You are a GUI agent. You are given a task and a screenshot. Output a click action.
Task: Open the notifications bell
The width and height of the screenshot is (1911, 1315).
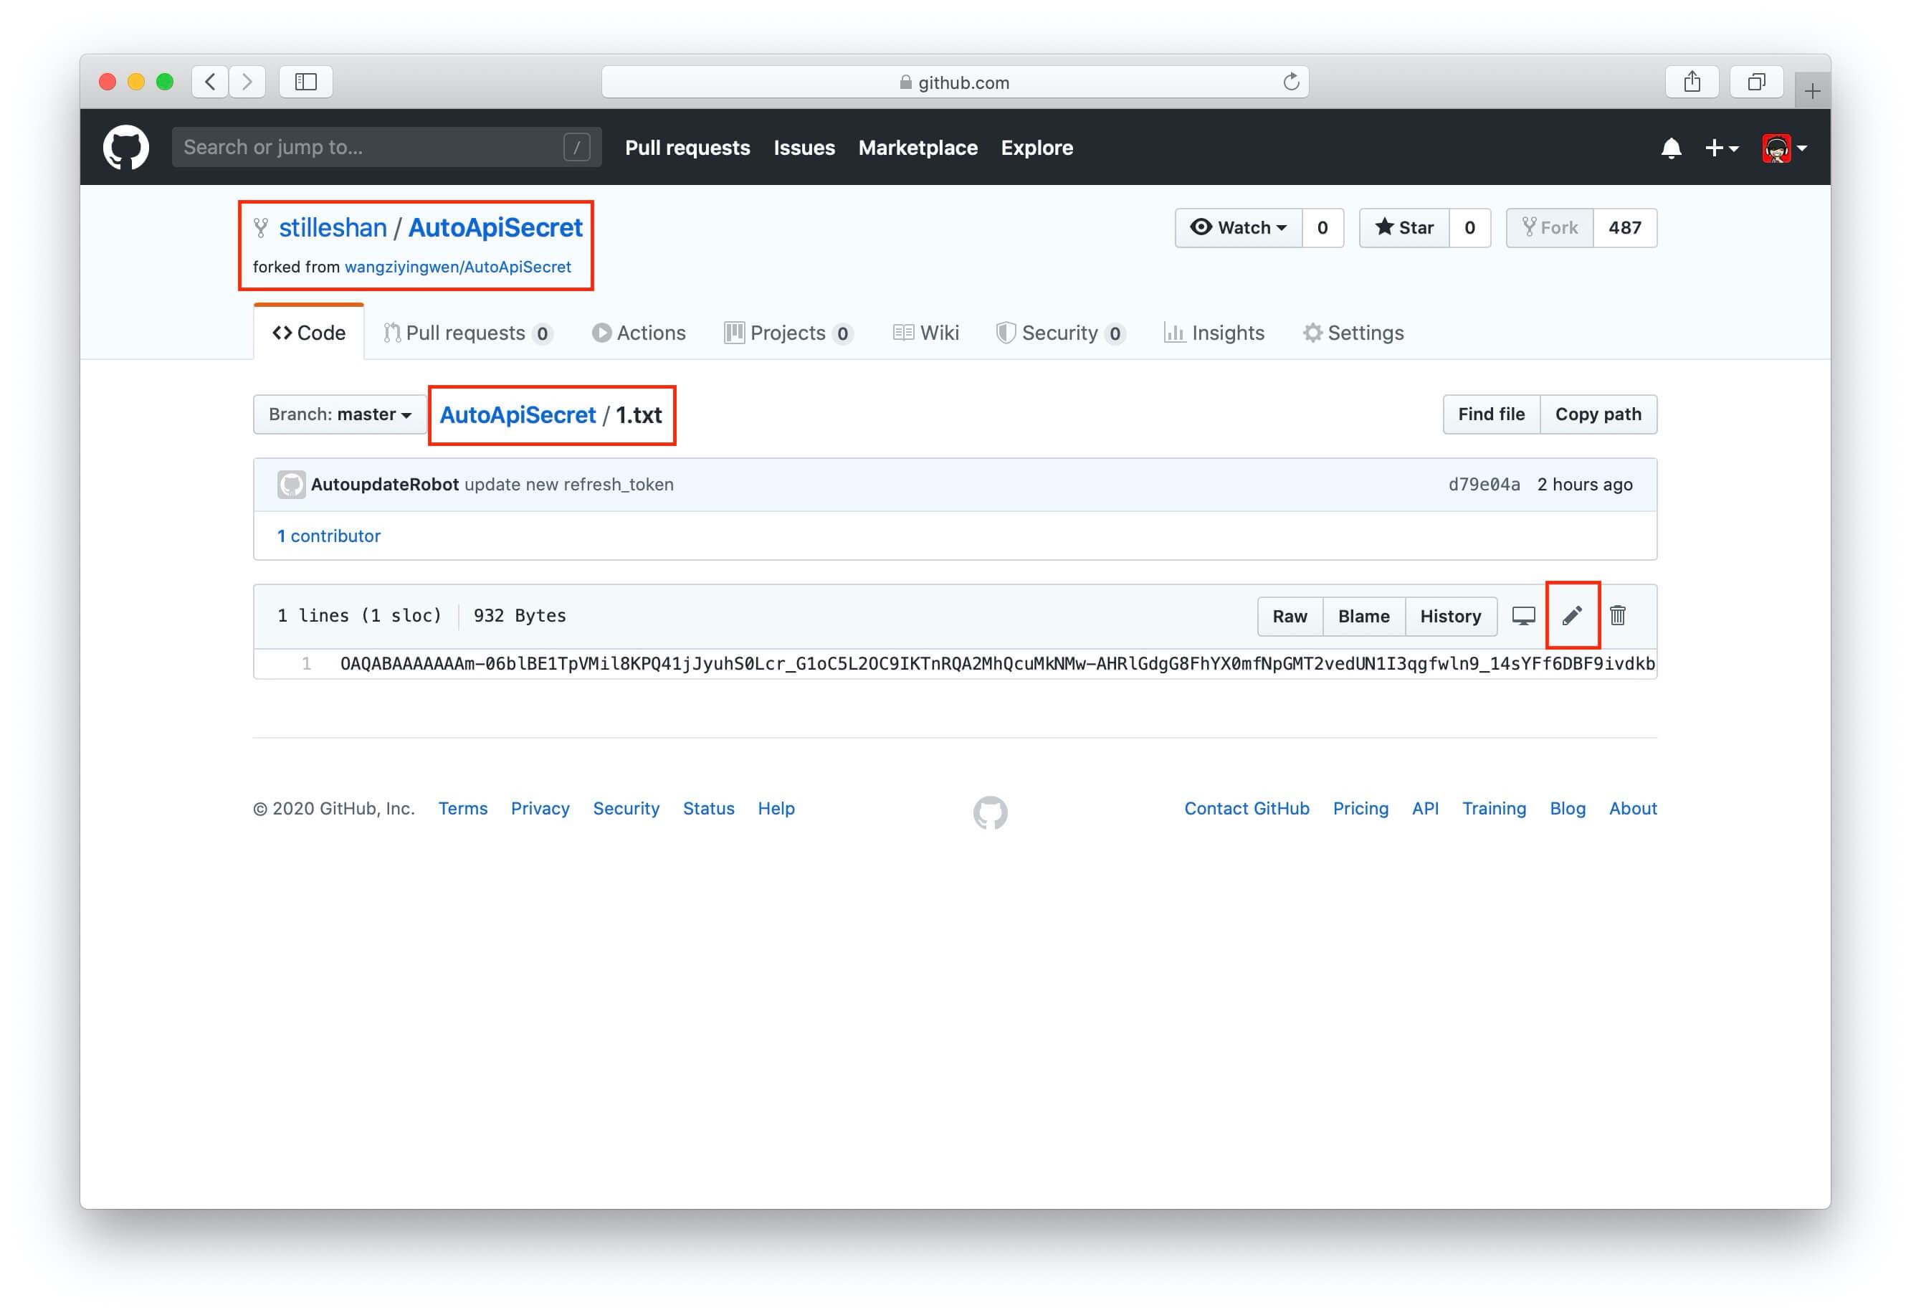(1672, 148)
